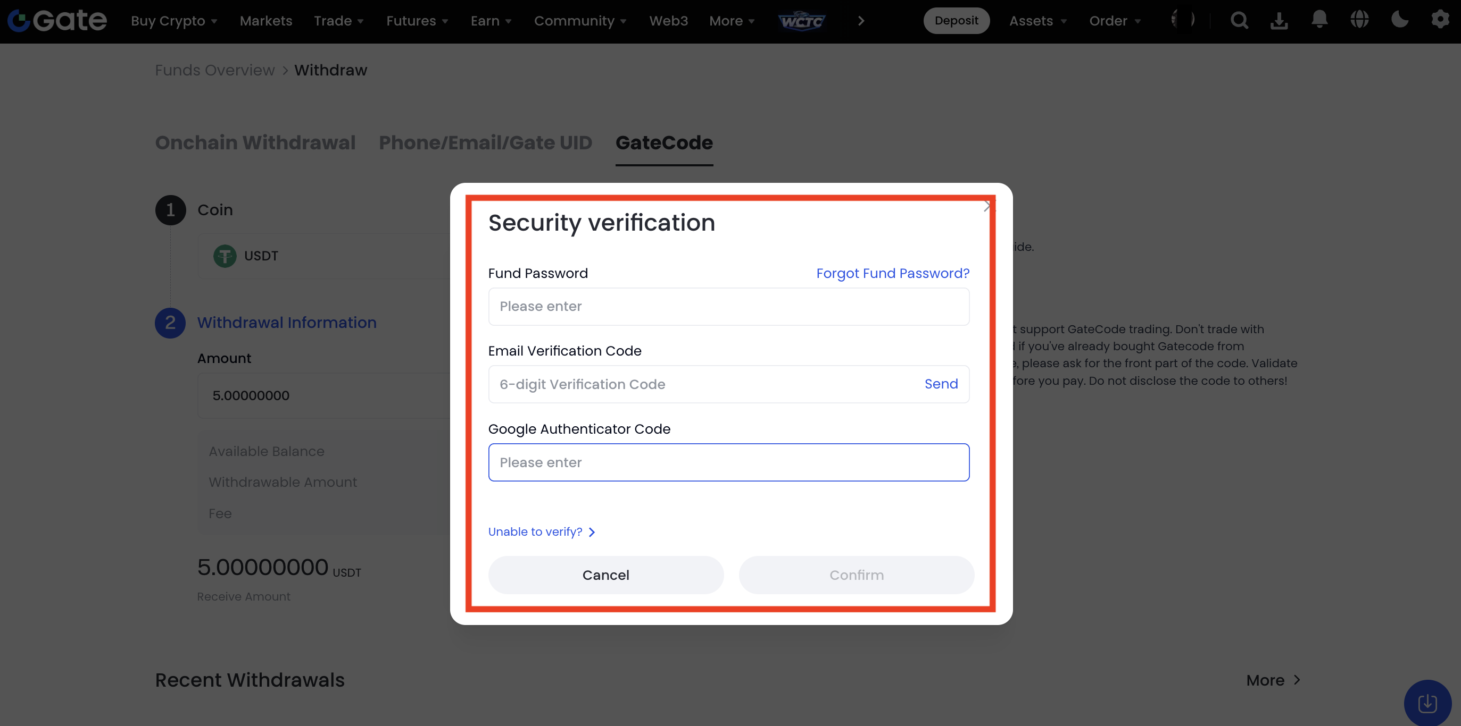Open the settings gear icon
This screenshot has height=726, width=1461.
(x=1440, y=20)
